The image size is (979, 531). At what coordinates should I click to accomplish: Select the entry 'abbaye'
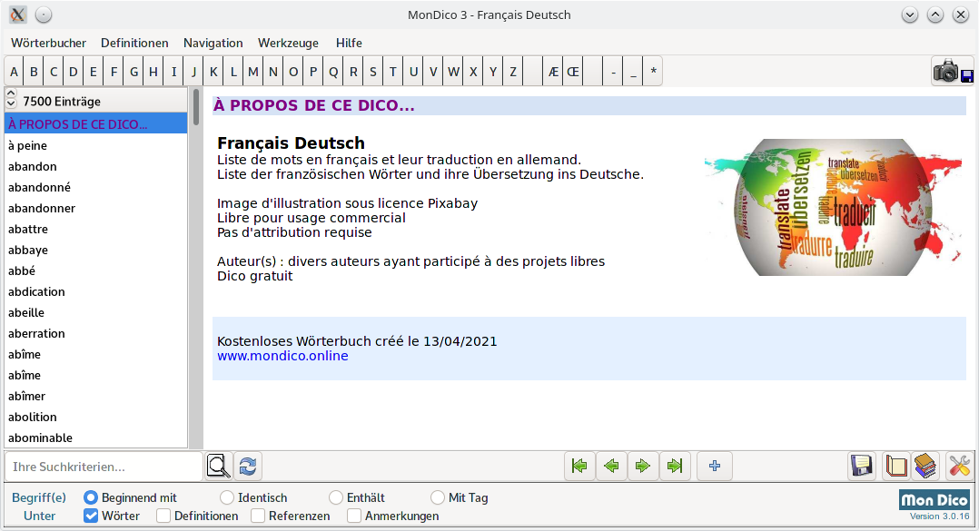[x=96, y=251]
